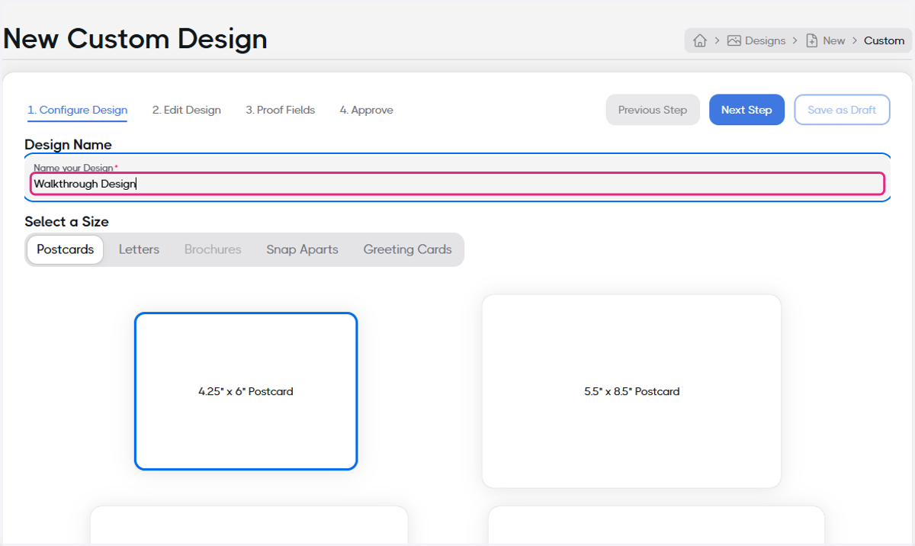Open the Snap Aparts size tab
Viewport: 915px width, 546px height.
tap(302, 249)
